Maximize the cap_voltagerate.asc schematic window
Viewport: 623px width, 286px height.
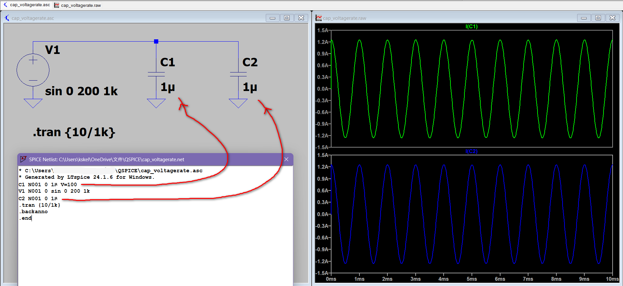pyautogui.click(x=287, y=18)
